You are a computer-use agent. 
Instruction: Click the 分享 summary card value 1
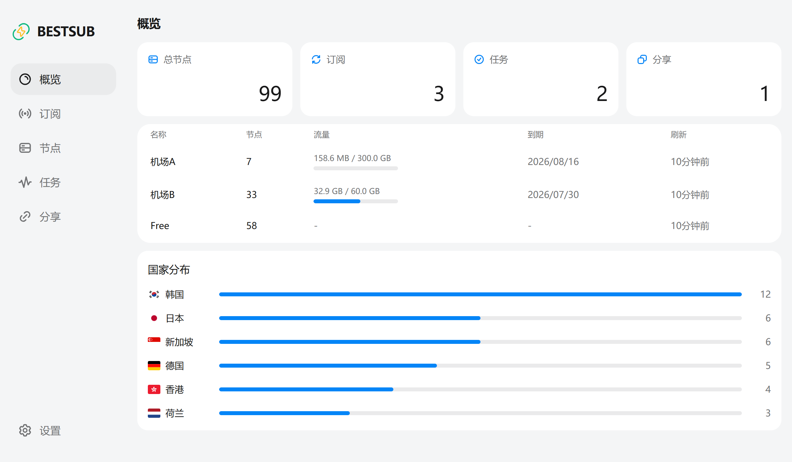[x=765, y=94]
